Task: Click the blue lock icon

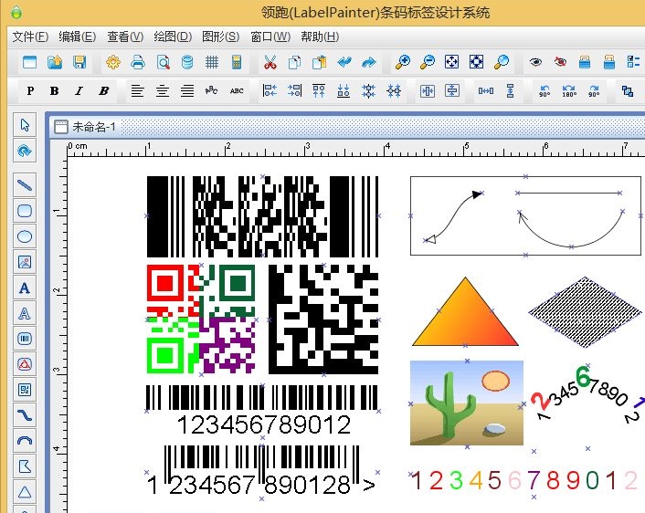Action: pos(585,62)
